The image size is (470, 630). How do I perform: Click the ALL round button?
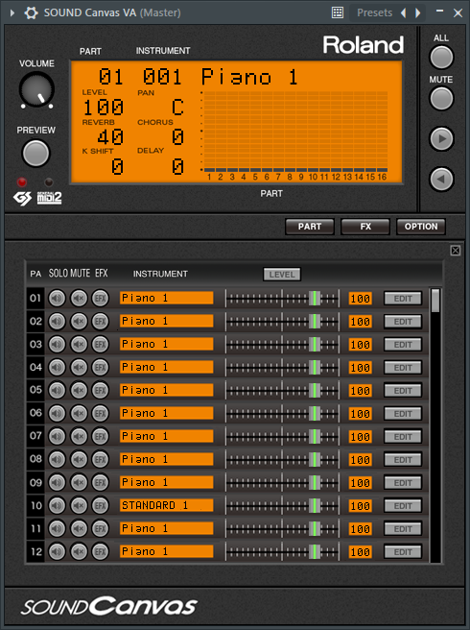pyautogui.click(x=441, y=57)
